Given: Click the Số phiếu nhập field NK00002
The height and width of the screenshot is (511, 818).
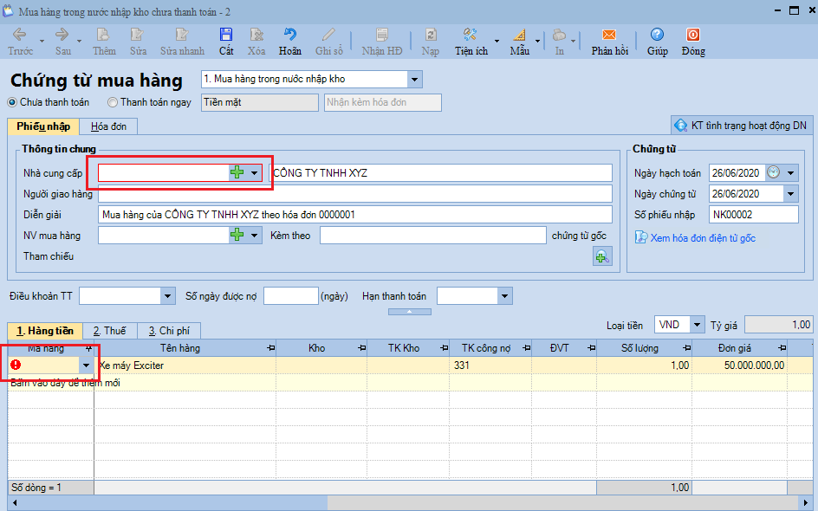Looking at the screenshot, I should (753, 214).
